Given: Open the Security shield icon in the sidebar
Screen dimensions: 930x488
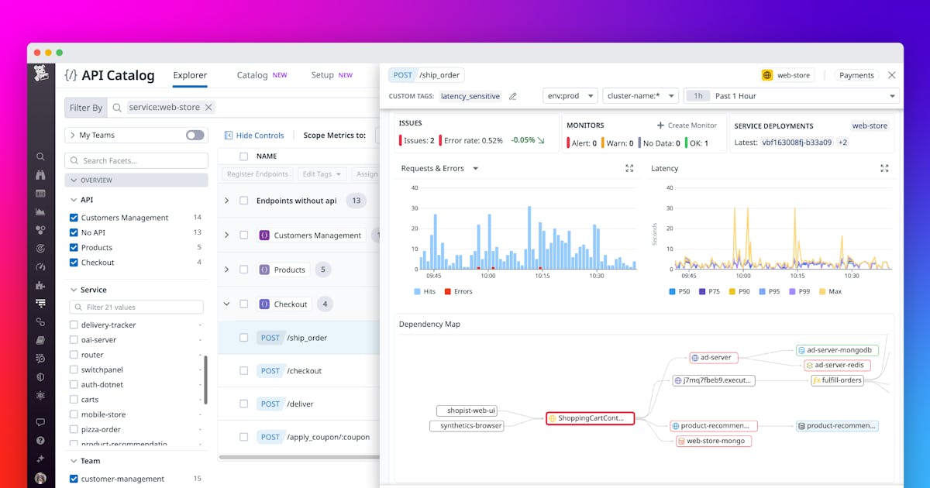Looking at the screenshot, I should click(x=40, y=376).
